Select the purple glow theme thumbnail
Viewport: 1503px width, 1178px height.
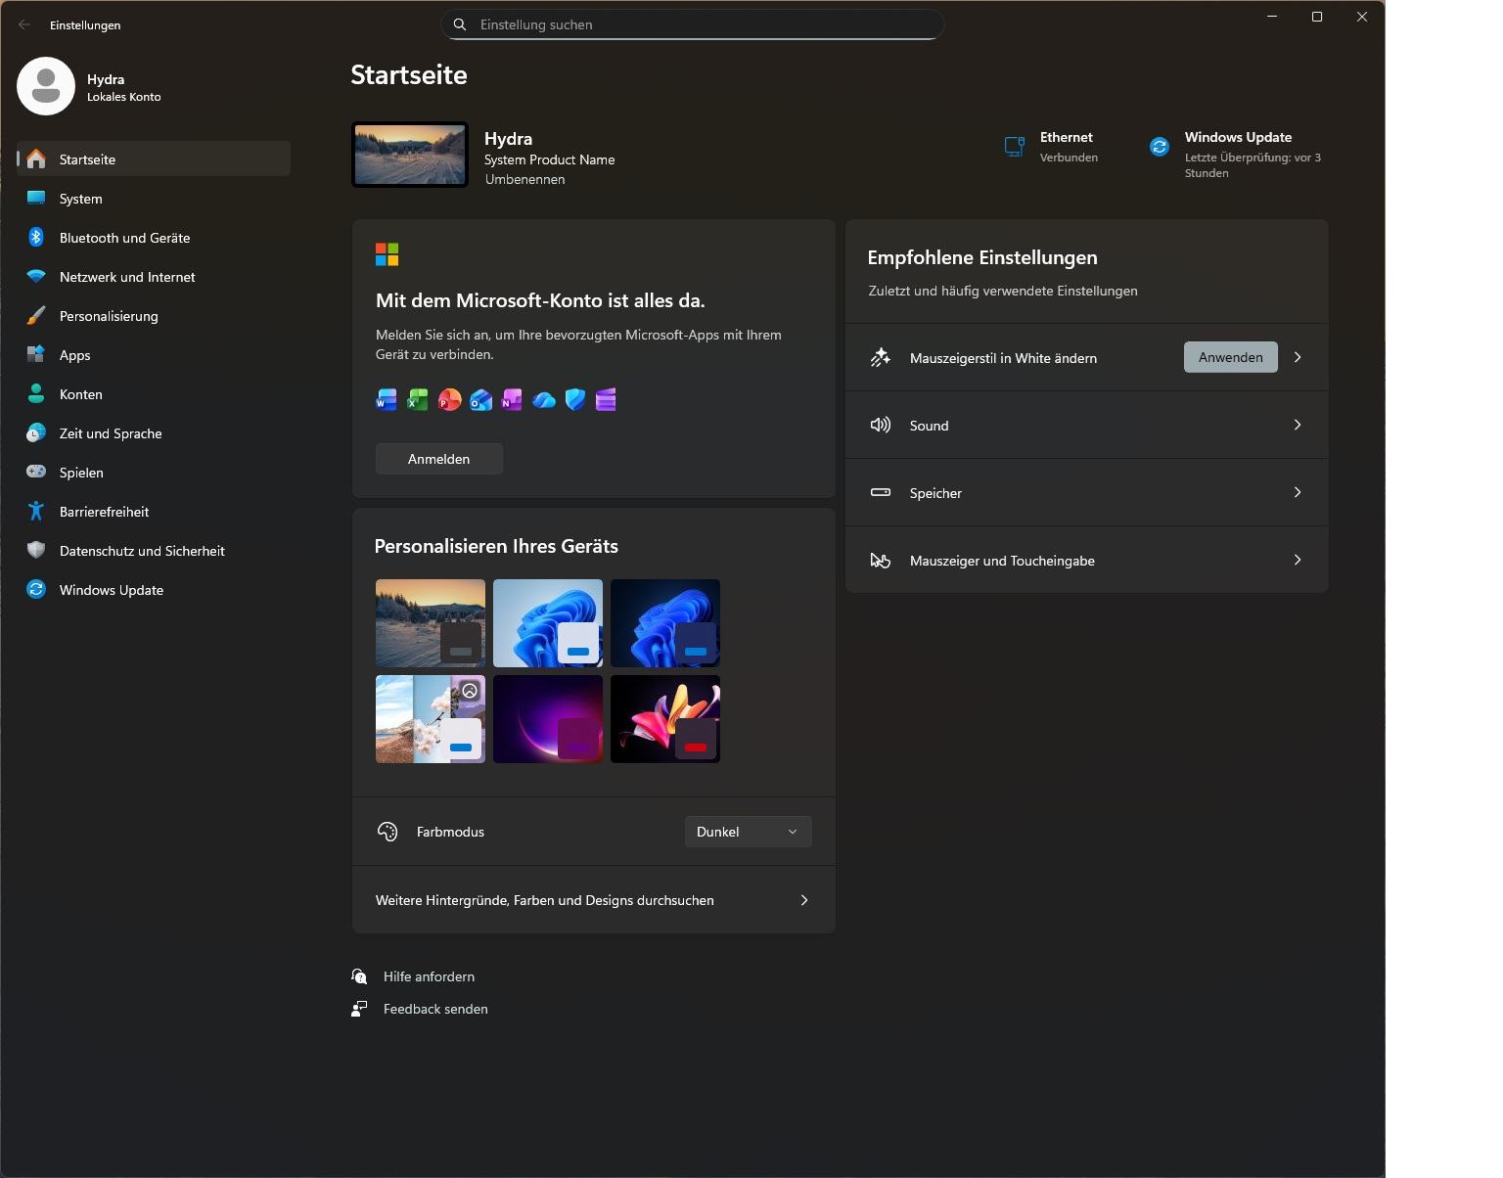[548, 719]
